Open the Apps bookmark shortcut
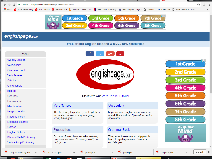 pyautogui.click(x=7, y=9)
